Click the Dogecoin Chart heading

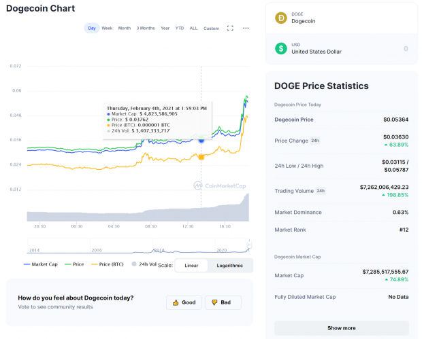(40, 8)
